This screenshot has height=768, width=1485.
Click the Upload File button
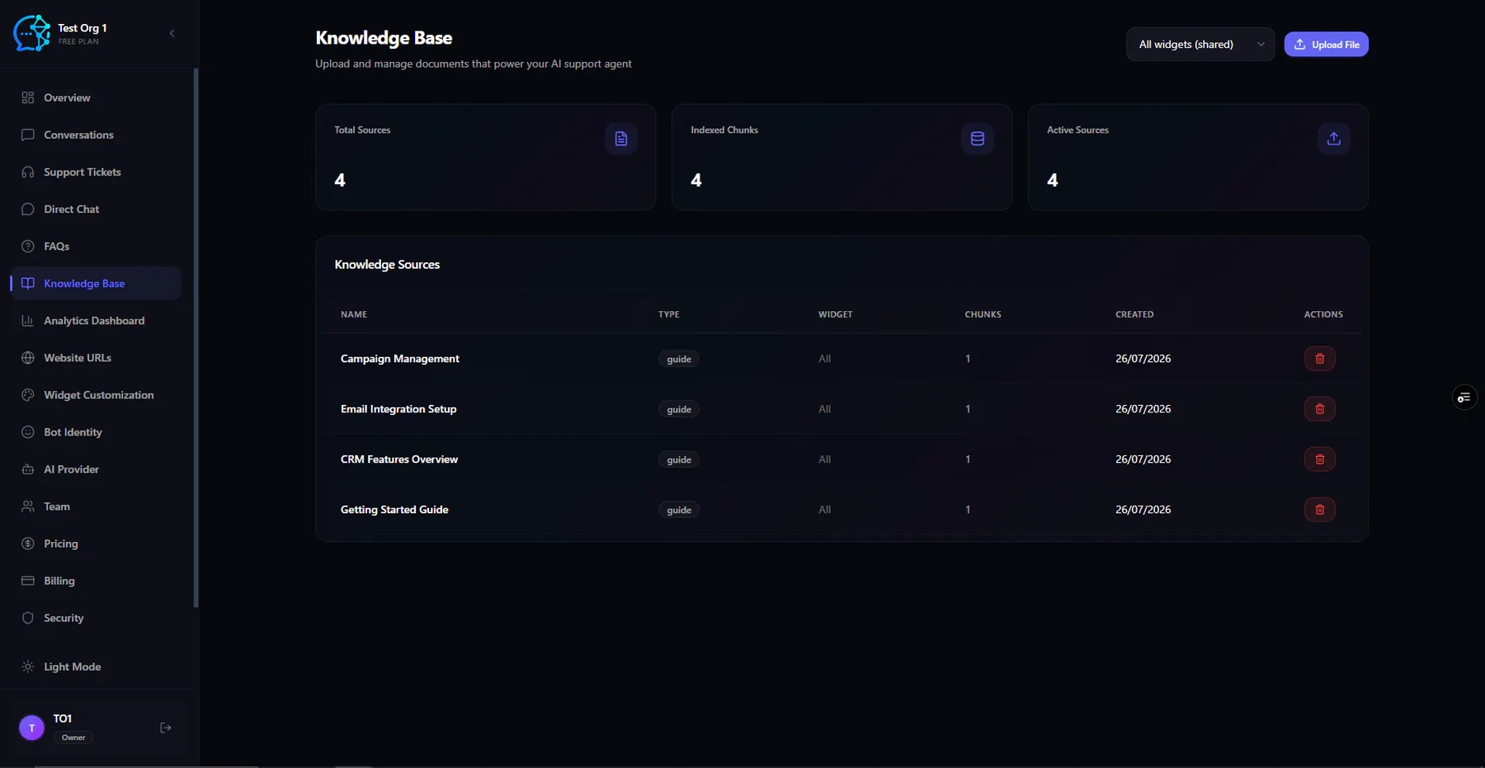point(1326,45)
